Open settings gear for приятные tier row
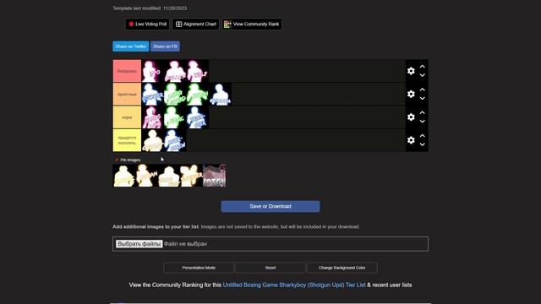 pos(411,94)
